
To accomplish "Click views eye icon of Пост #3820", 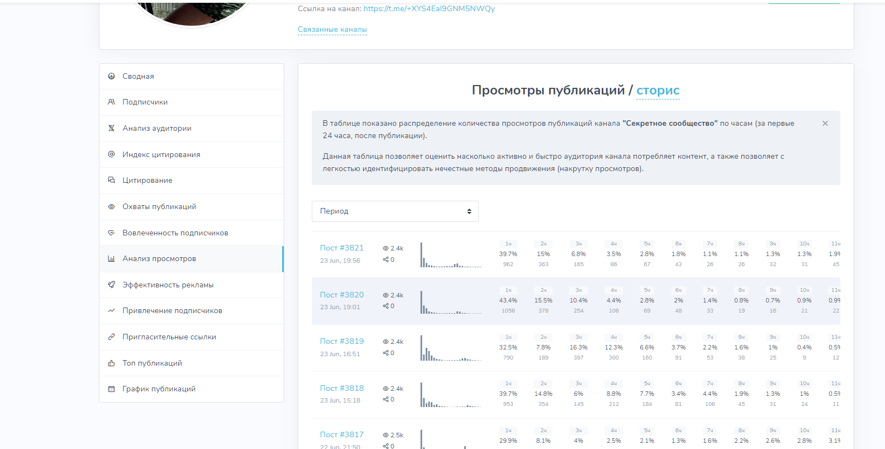I will pyautogui.click(x=386, y=295).
